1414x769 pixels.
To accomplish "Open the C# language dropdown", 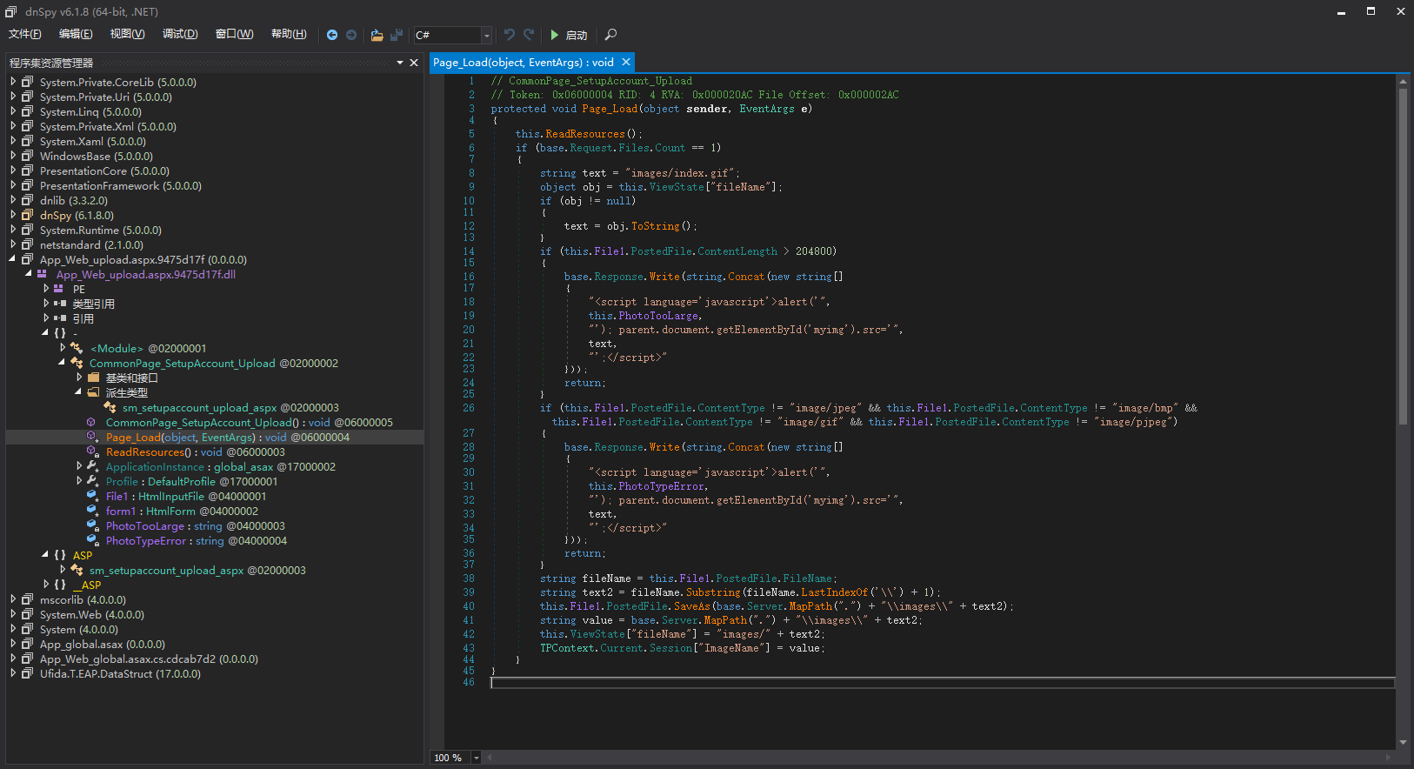I will click(x=486, y=35).
